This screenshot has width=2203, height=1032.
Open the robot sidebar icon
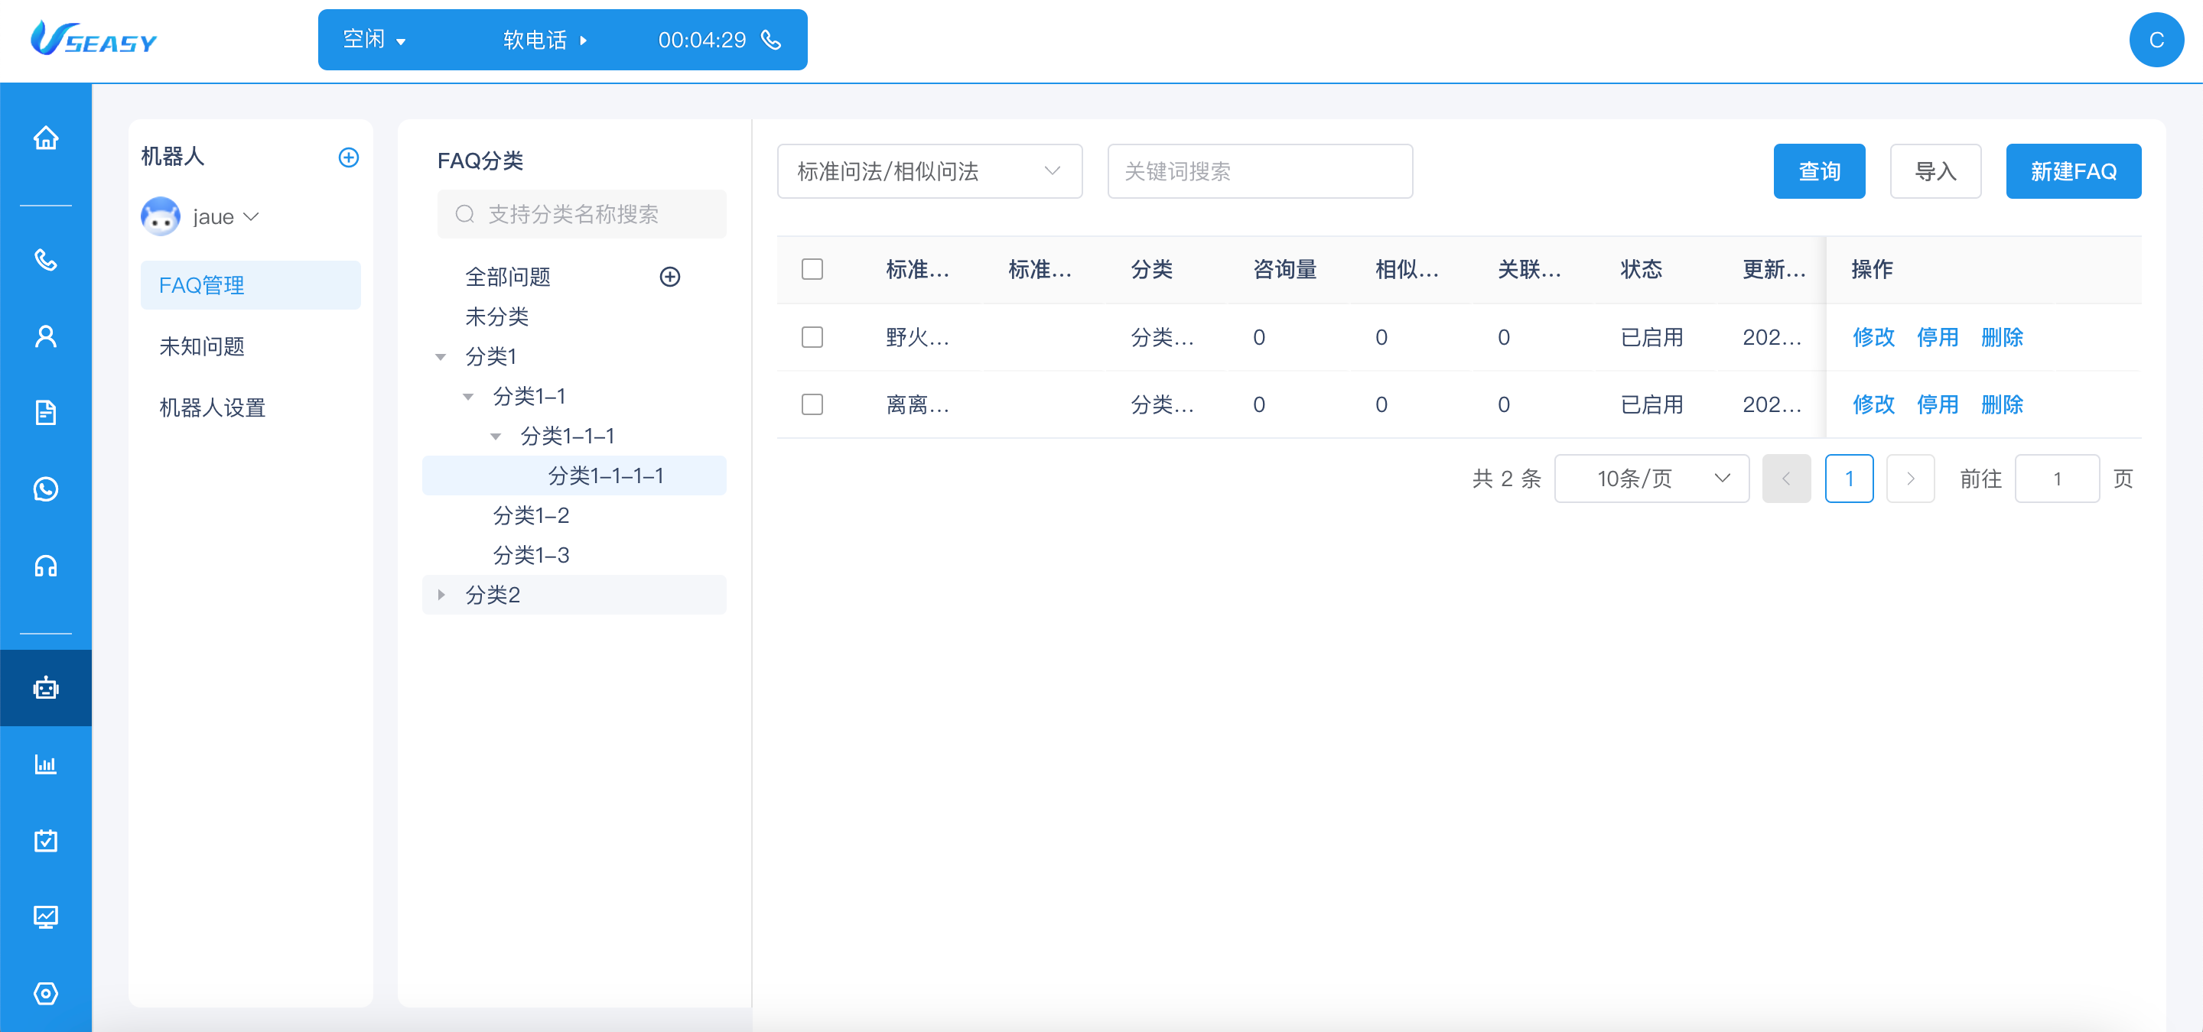click(x=45, y=688)
